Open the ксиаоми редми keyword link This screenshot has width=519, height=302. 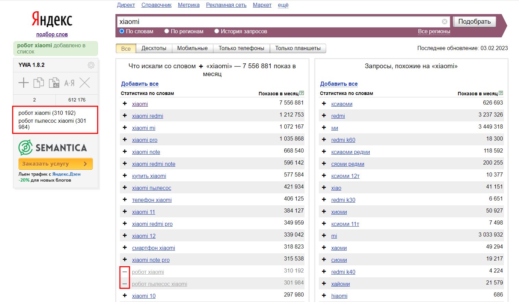point(350,152)
